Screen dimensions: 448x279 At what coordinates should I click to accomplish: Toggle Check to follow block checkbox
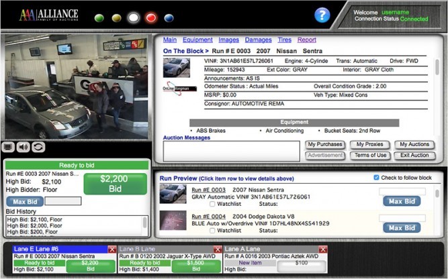[376, 178]
